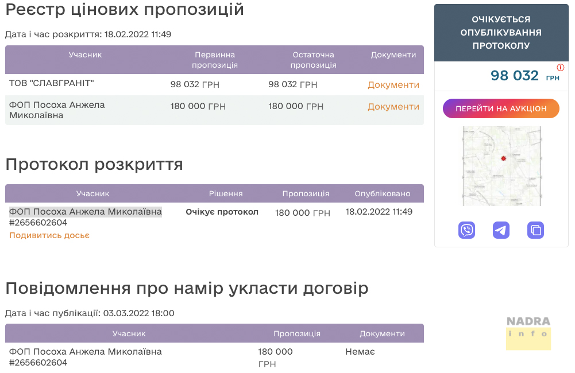Screen dimensions: 575x373
Task: Click the Опубліковано column header
Action: pos(383,193)
